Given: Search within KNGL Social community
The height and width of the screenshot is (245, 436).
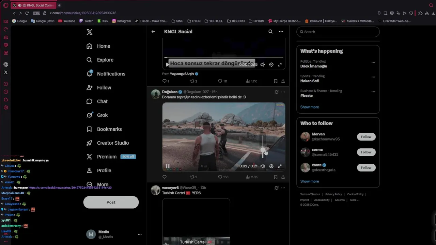Looking at the screenshot, I should [270, 32].
